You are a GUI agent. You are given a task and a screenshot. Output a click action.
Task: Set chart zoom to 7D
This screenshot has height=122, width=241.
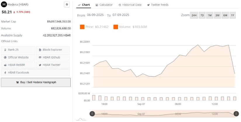pyautogui.click(x=202, y=15)
